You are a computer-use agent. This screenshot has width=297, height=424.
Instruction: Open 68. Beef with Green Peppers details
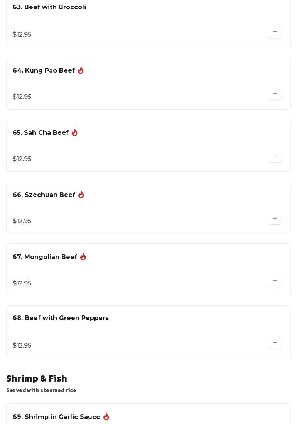61,318
